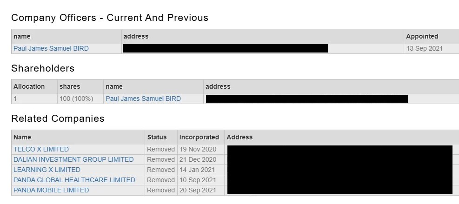This screenshot has width=459, height=204.
Task: Open DALIAN INVESTMENT GROUP LIMITED link
Action: click(x=73, y=159)
